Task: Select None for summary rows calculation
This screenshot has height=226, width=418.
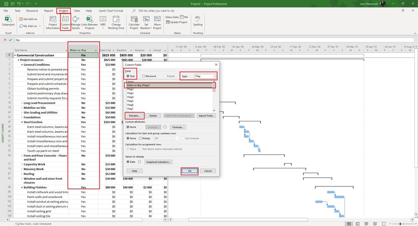Action: coord(128,139)
